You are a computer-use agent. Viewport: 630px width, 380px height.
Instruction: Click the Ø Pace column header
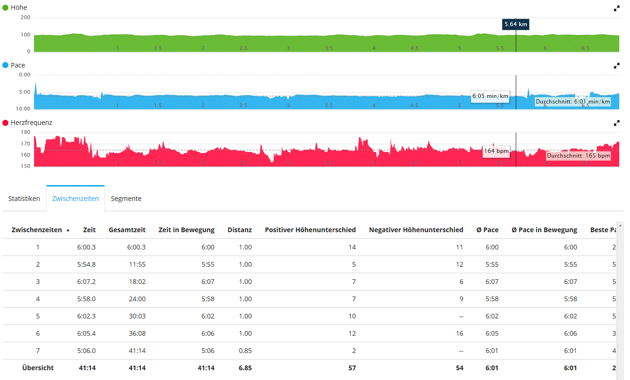tap(487, 230)
